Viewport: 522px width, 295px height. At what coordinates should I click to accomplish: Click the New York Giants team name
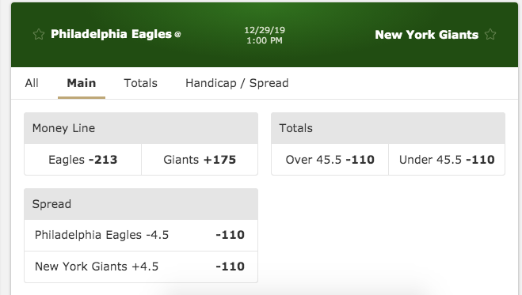426,35
